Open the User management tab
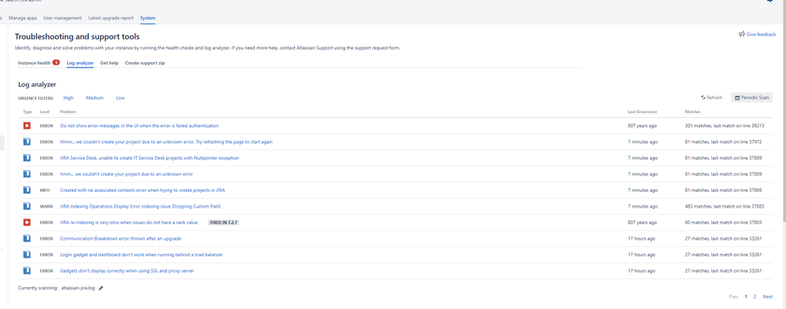The image size is (786, 309). (x=63, y=18)
